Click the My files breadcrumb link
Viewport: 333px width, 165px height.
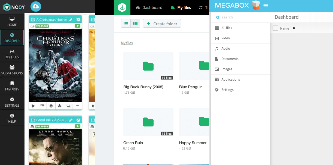(127, 43)
